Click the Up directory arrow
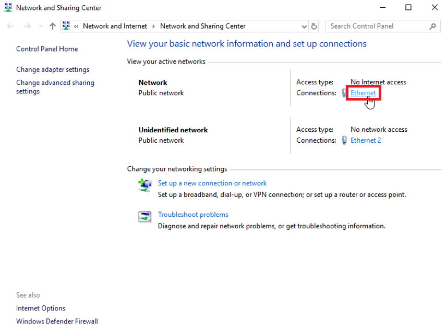This screenshot has height=335, width=446. pos(52,26)
